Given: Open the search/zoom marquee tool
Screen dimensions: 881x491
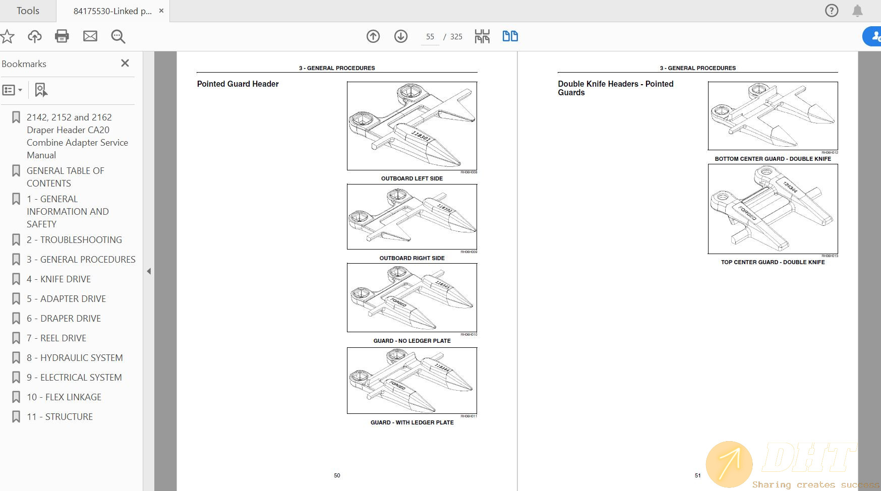Looking at the screenshot, I should click(x=118, y=36).
